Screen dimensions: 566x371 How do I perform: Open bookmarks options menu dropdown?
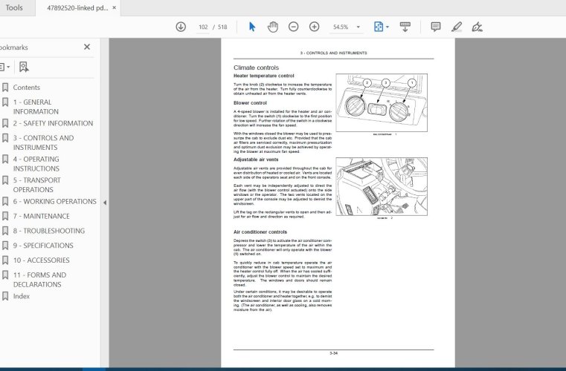pyautogui.click(x=4, y=67)
